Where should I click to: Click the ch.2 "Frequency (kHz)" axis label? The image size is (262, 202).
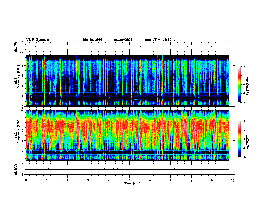tap(18, 131)
